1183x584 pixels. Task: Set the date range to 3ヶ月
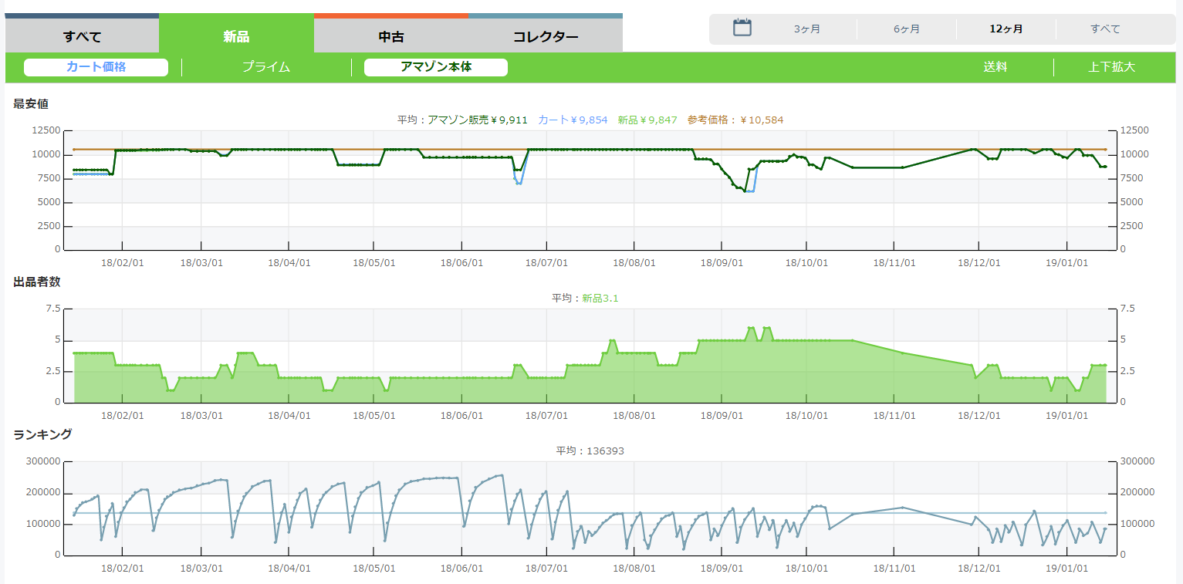click(x=807, y=29)
